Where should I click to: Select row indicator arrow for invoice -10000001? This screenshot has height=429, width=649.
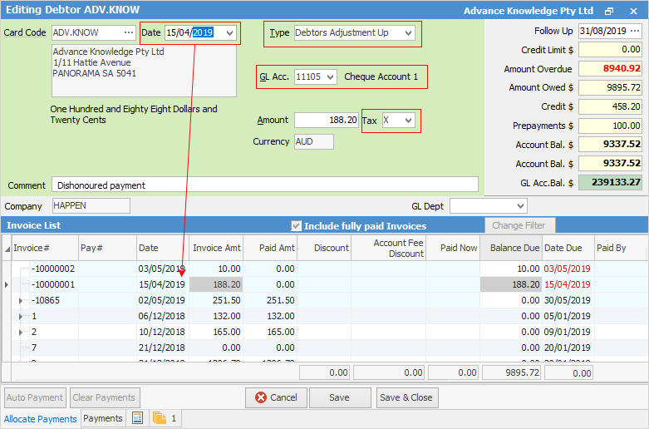tap(7, 284)
